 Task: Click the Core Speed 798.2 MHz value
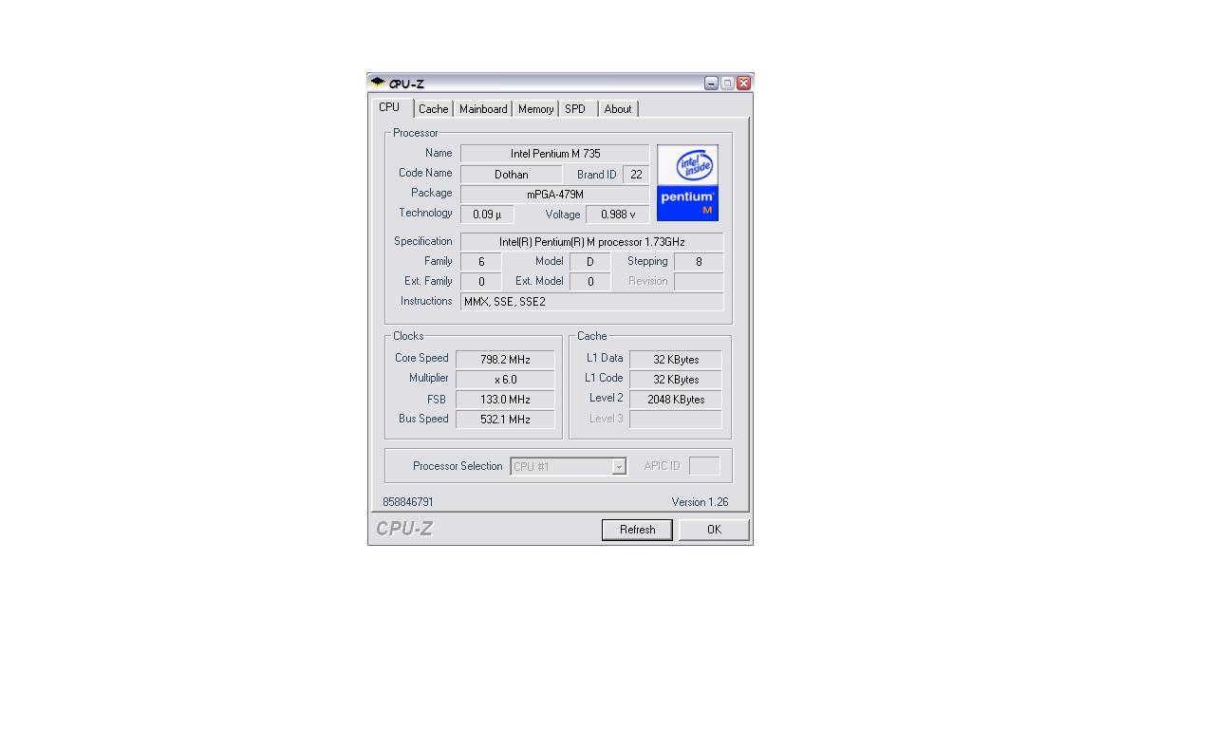(x=505, y=360)
